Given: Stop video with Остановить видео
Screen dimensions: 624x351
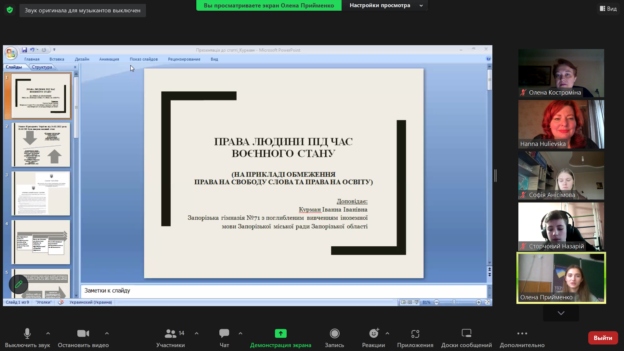Looking at the screenshot, I should pyautogui.click(x=83, y=338).
